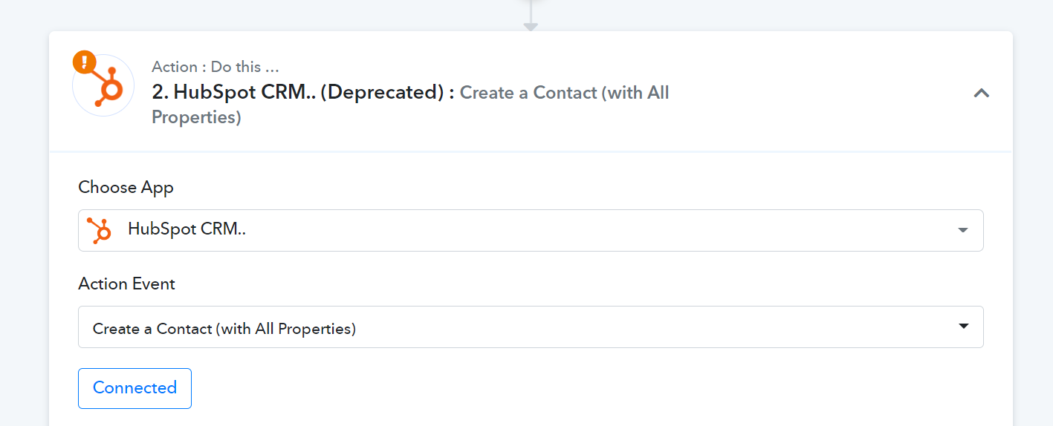Click the orange warning exclamation badge
Screen dimensions: 1053x426
[x=85, y=62]
